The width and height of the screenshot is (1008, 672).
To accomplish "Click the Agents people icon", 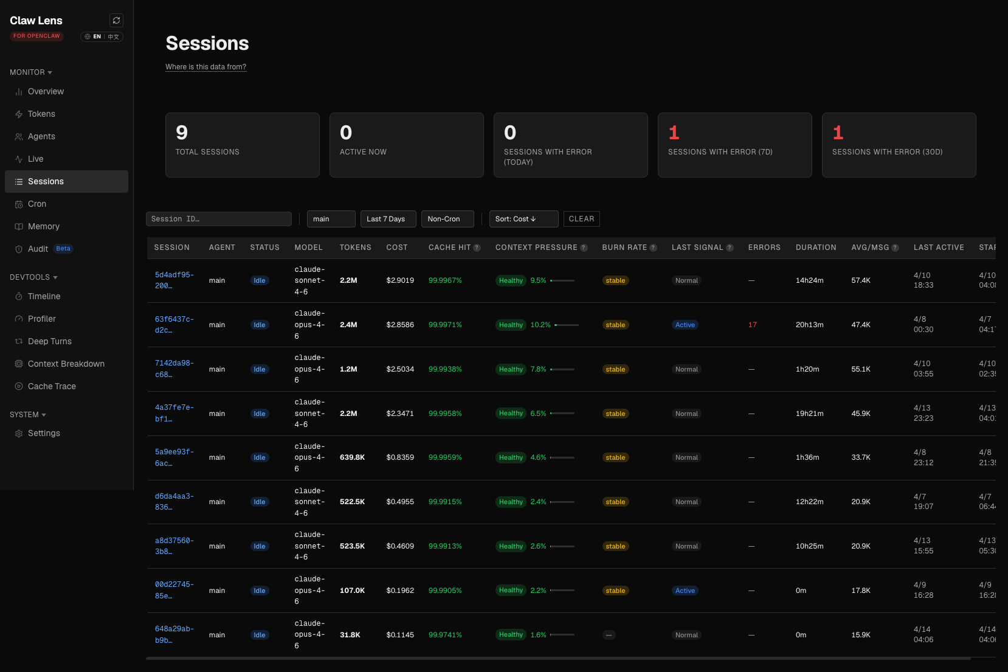I will click(19, 137).
